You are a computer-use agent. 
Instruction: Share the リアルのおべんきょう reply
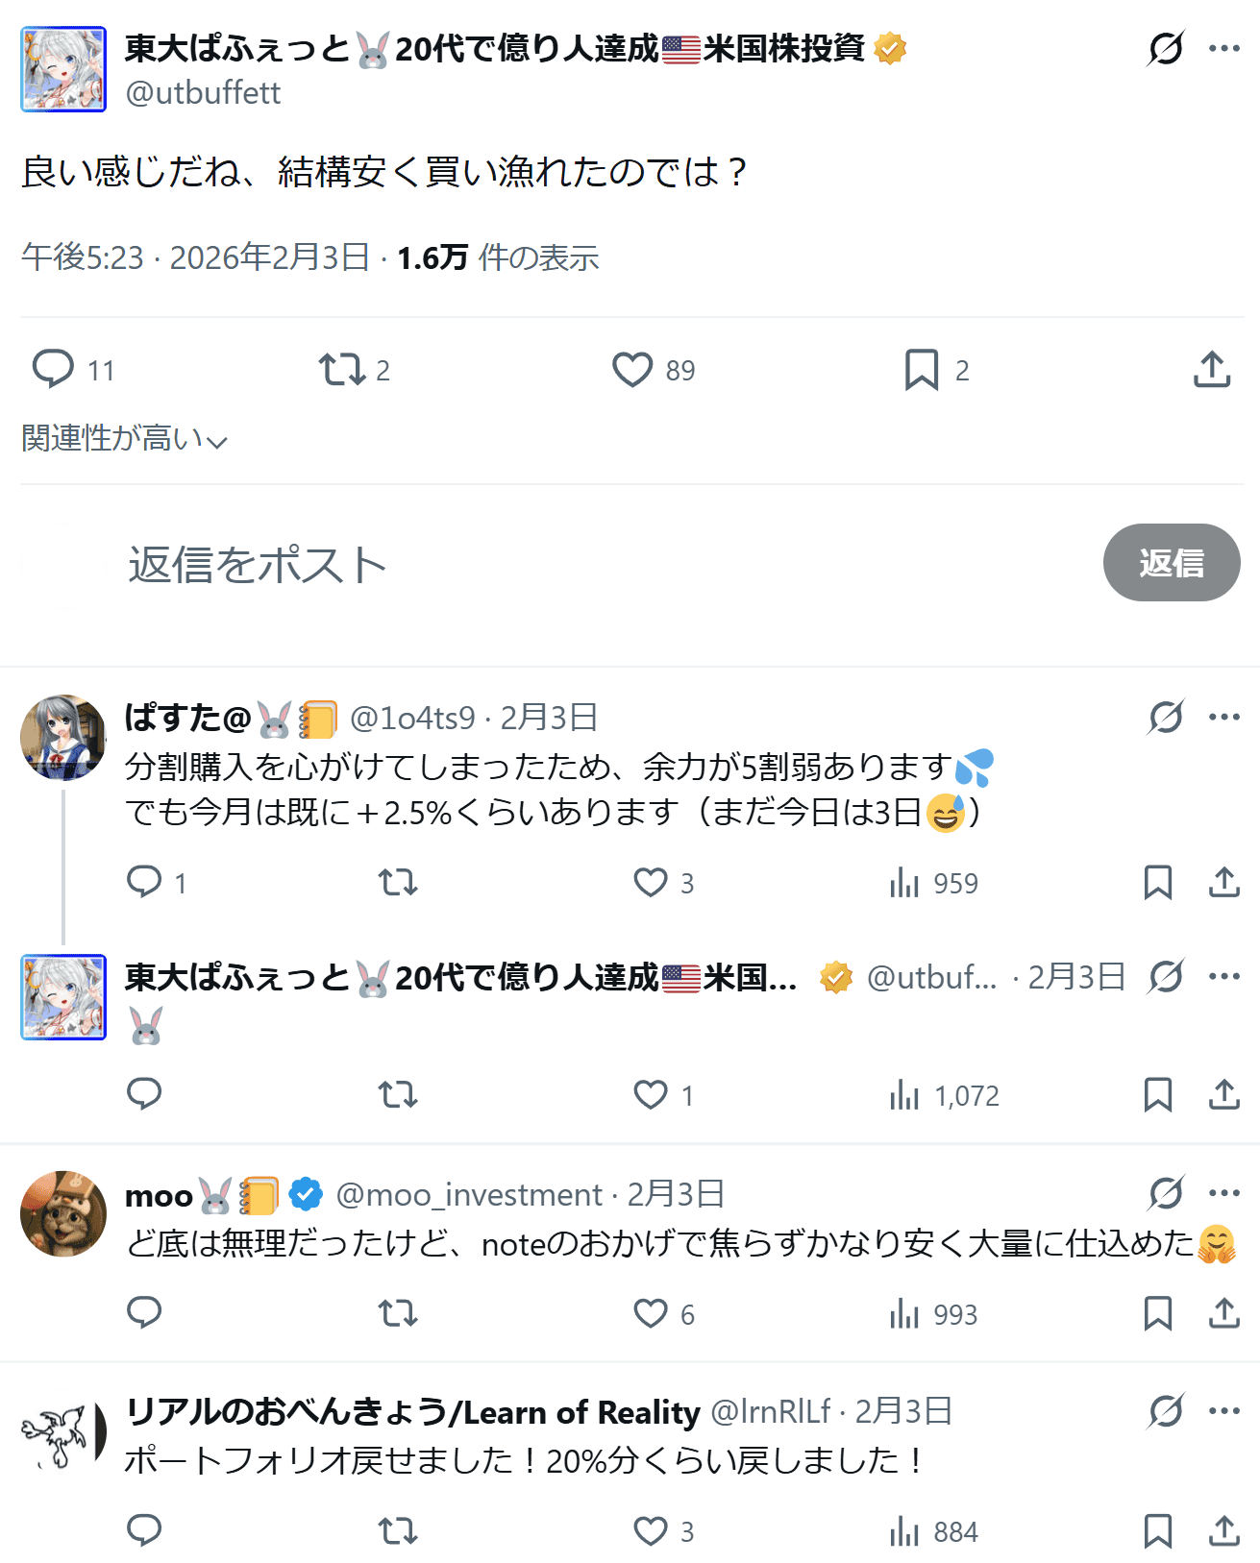click(x=1223, y=1530)
